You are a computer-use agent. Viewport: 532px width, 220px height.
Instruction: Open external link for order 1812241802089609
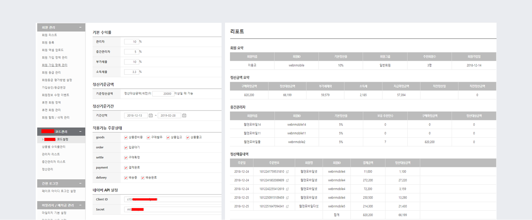pos(287,181)
